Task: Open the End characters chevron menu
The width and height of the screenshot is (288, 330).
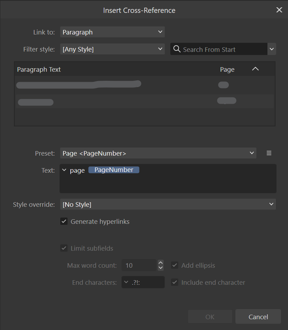Action: pyautogui.click(x=126, y=282)
